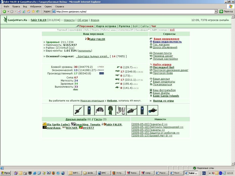Image resolution: width=235 pixels, height=176 pixels.
Task: Expand the Forward button history dropdown
Action: pyautogui.click(x=15, y=12)
